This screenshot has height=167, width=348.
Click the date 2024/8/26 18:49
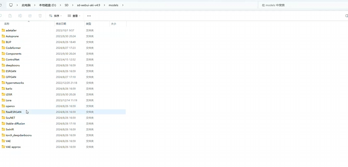coord(66,42)
